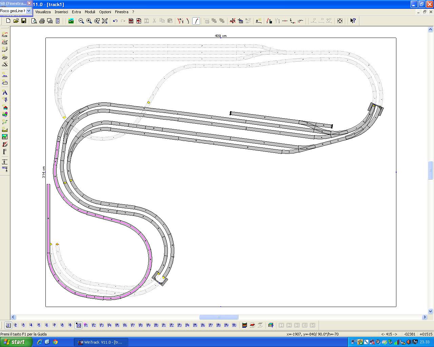Switch to layer 2 button
Image resolution: width=434 pixels, height=347 pixels.
click(16, 325)
